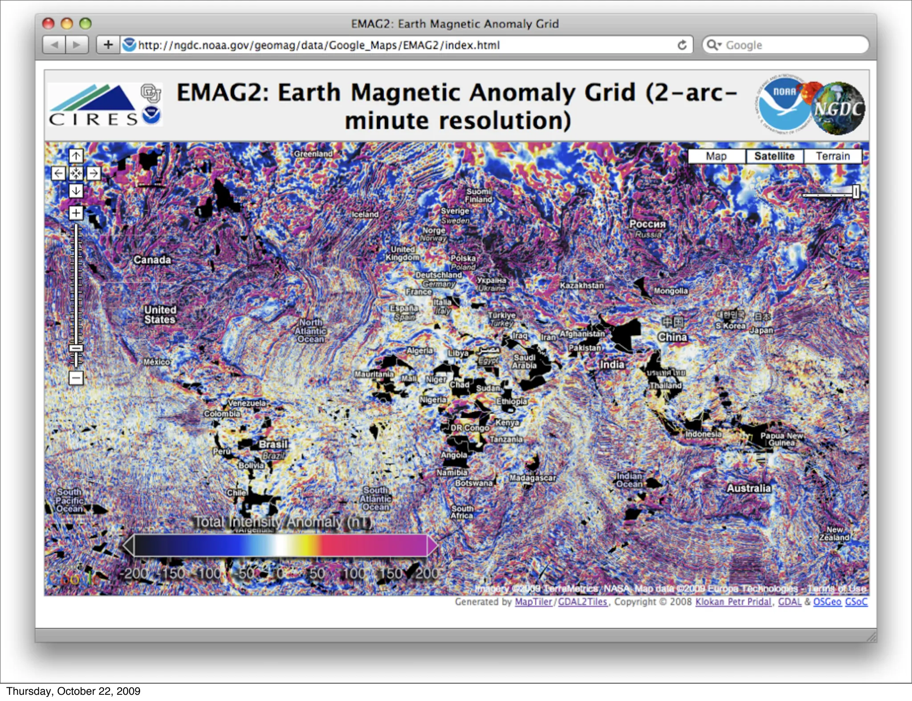
Task: Add bookmark with the plus button
Action: tap(108, 45)
